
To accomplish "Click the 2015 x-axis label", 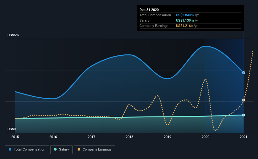I will coord(15,137).
